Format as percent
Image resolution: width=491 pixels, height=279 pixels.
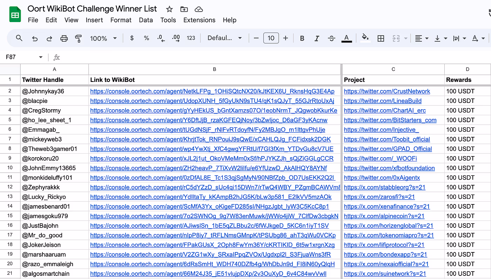147,38
